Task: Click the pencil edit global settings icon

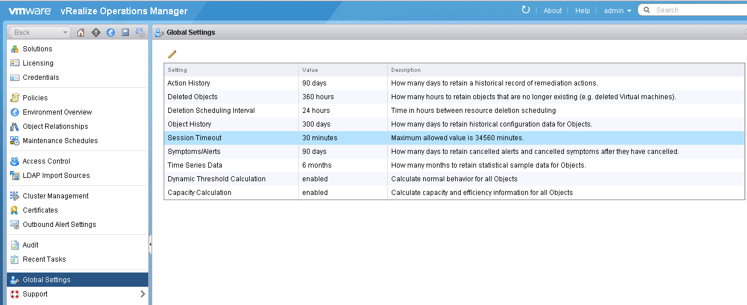Action: (x=172, y=54)
